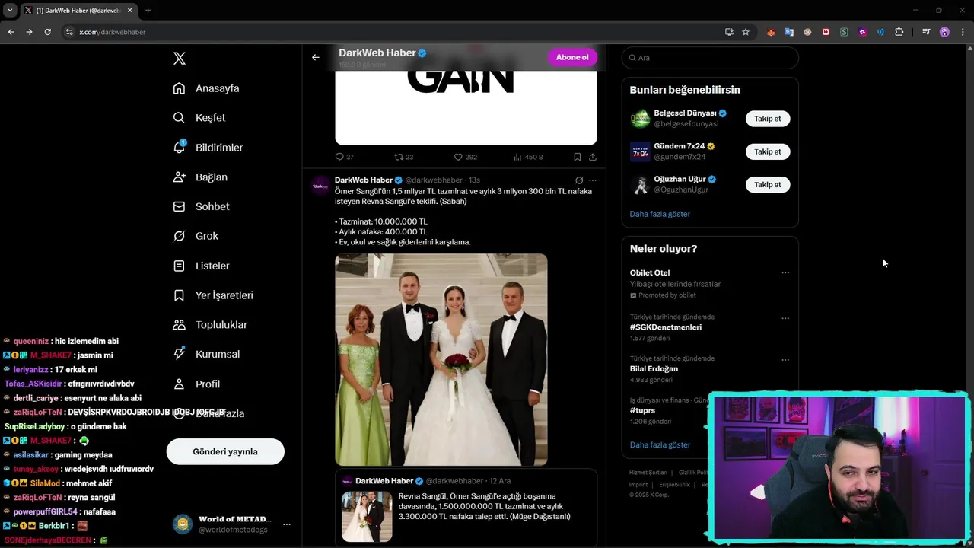The height and width of the screenshot is (548, 974).
Task: Follow Oğuzhan Uğur with Takip et
Action: (768, 184)
